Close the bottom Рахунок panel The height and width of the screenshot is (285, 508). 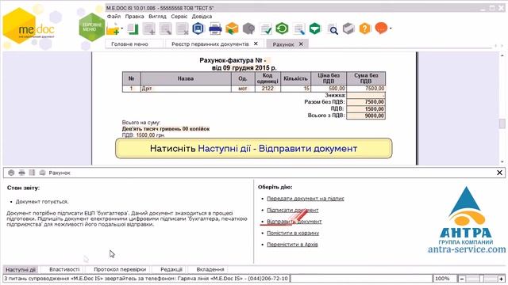coord(499,173)
